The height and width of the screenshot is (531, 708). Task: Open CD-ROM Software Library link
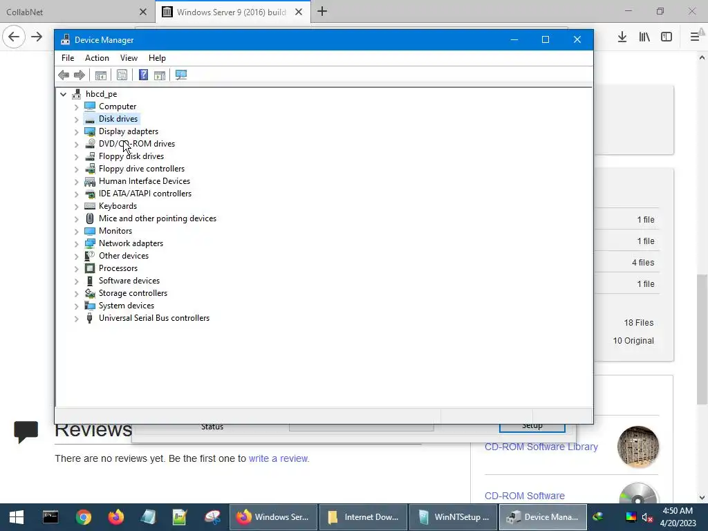tap(541, 447)
